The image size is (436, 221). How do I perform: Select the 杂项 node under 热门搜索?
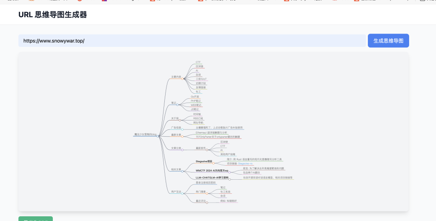tap(223, 196)
